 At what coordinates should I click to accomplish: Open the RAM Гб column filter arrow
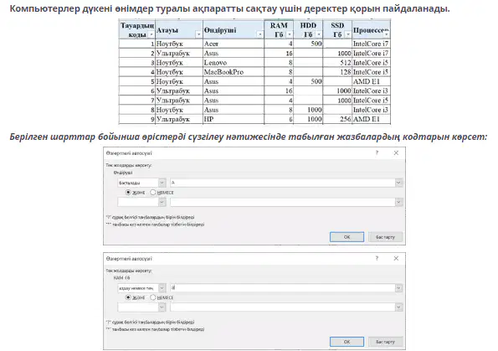tap(290, 34)
